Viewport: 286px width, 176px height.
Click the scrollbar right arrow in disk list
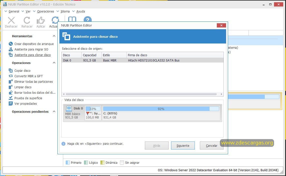coord(221,94)
